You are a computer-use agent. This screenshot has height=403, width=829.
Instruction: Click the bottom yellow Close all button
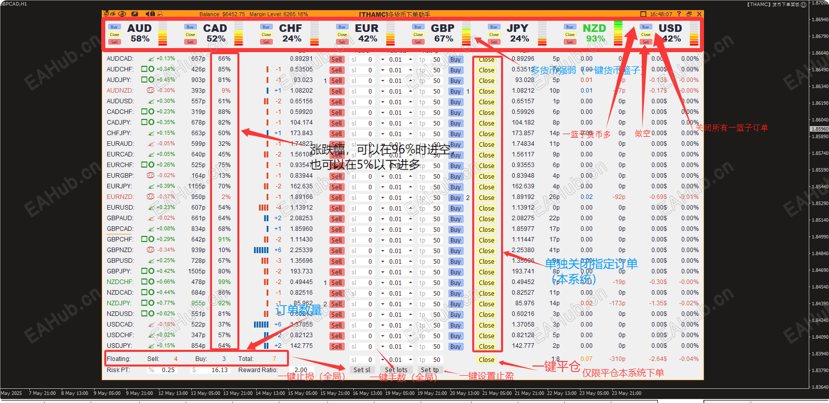tap(486, 360)
